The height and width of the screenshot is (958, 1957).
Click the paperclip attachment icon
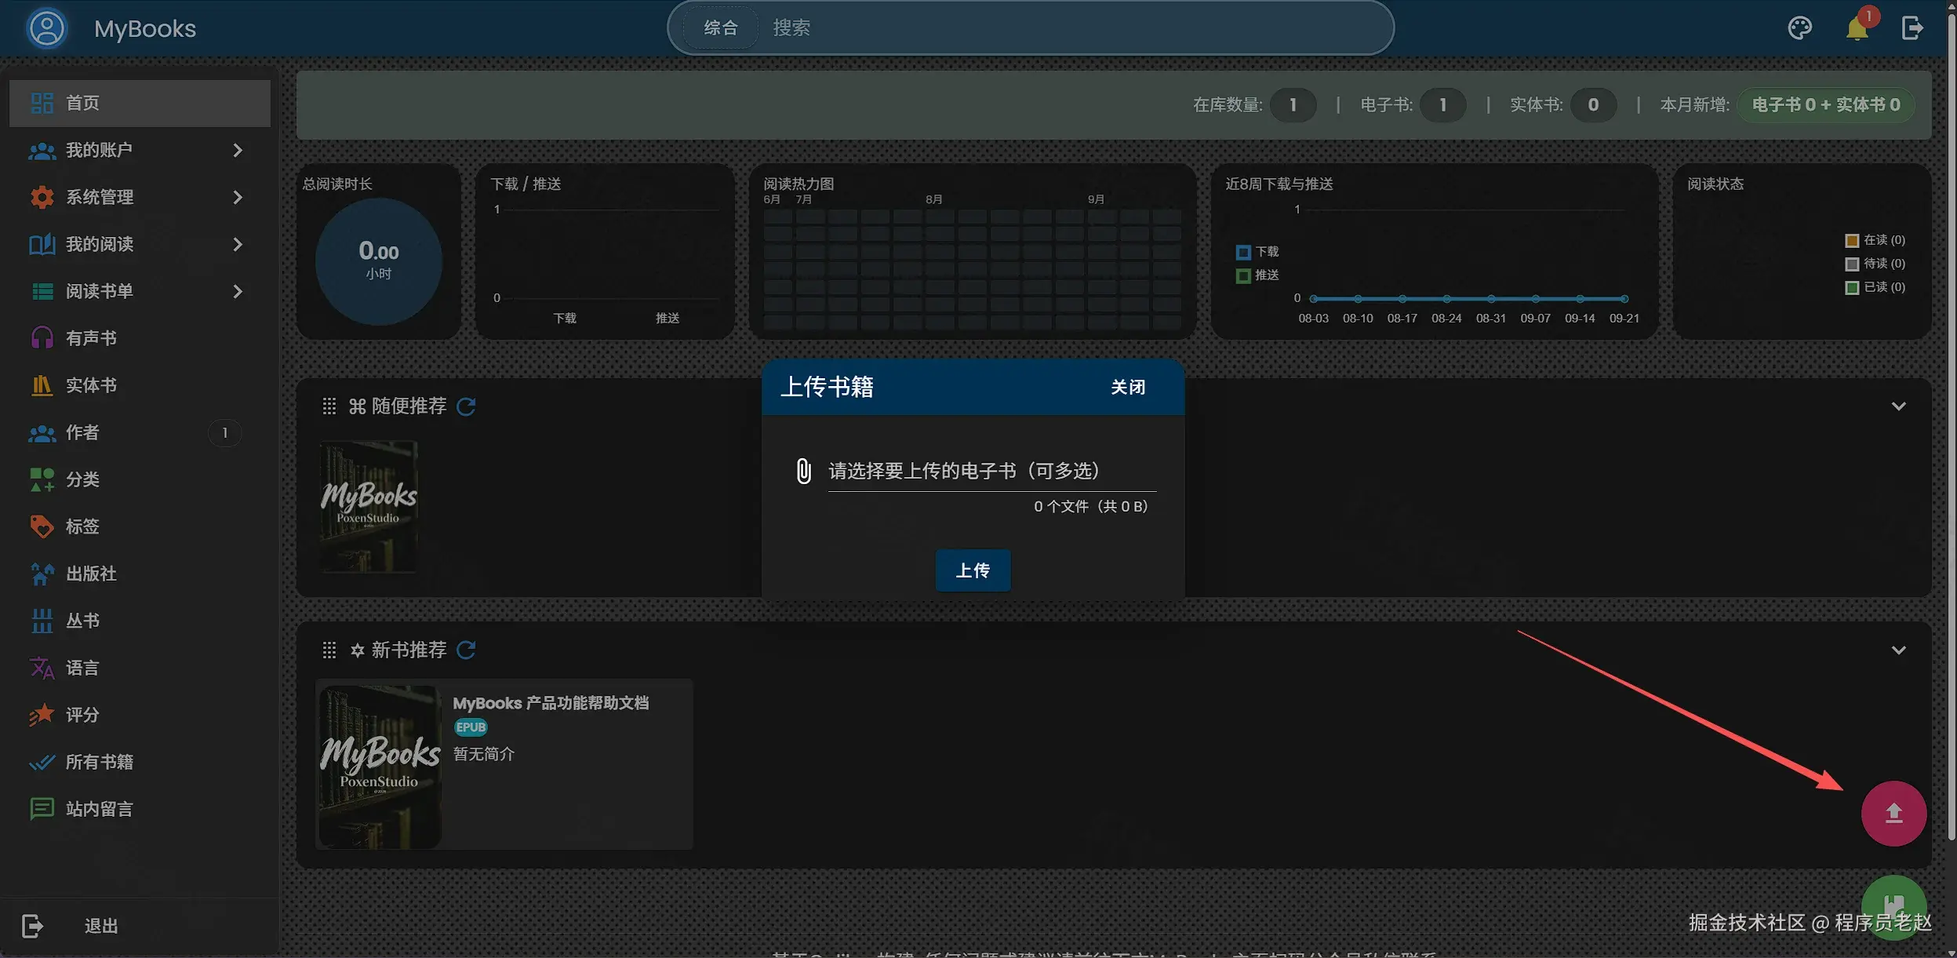(x=803, y=471)
